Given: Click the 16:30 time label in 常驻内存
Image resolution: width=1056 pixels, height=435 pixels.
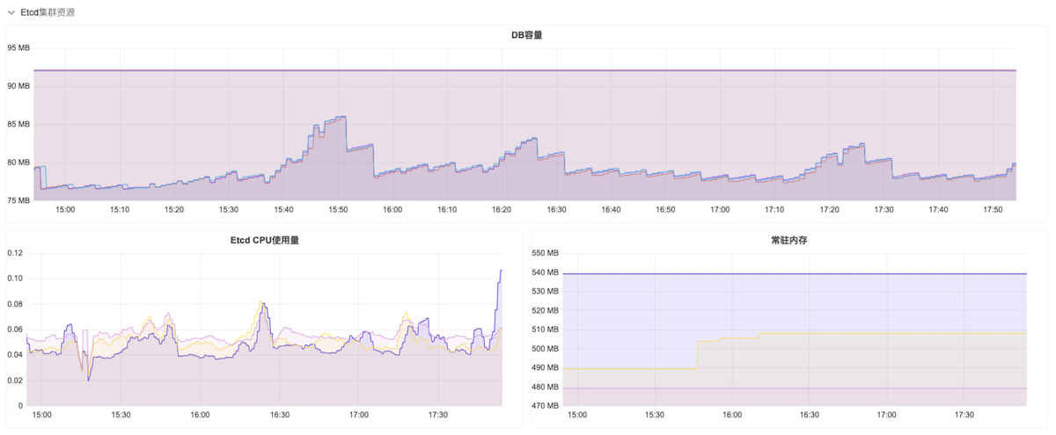Looking at the screenshot, I should point(808,415).
